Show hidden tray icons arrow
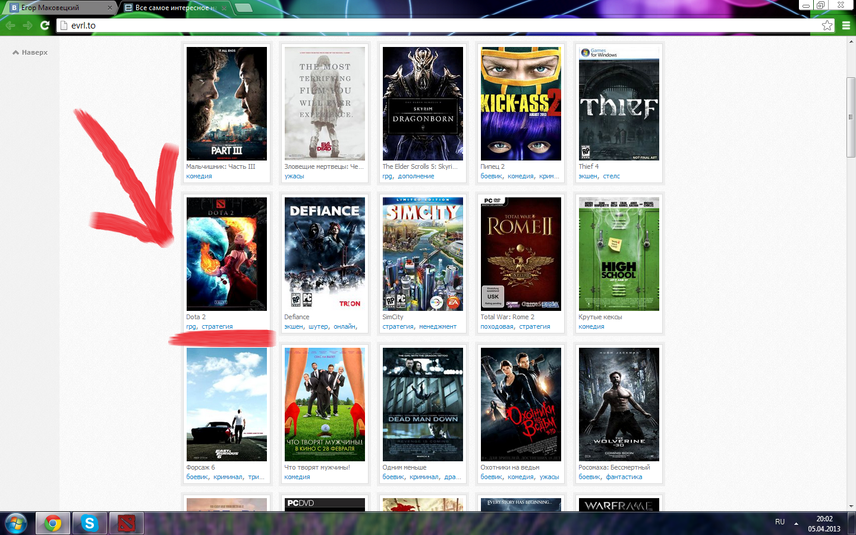856x535 pixels. 796,523
